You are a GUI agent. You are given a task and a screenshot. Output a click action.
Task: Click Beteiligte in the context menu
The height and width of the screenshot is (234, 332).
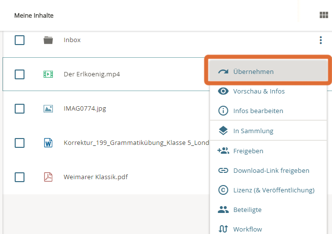[x=247, y=210]
